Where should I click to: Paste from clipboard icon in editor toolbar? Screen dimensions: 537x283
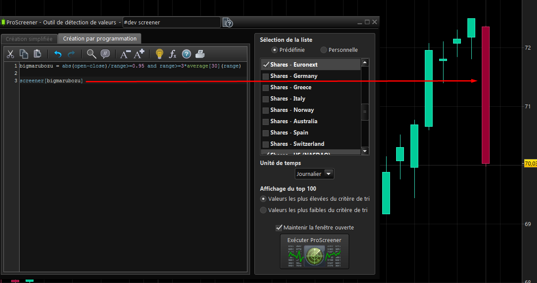coord(37,54)
